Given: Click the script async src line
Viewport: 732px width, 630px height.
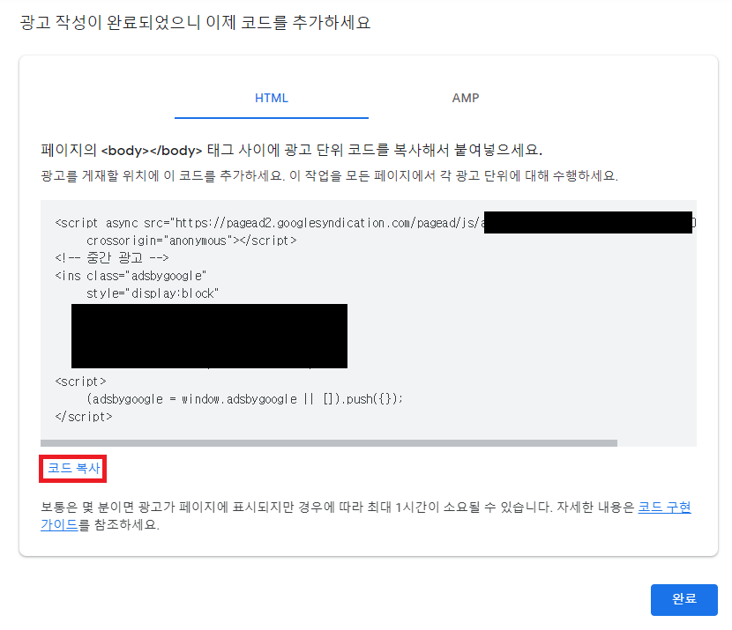Looking at the screenshot, I should point(376,223).
